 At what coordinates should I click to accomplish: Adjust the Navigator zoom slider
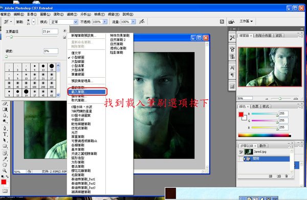click(280, 98)
